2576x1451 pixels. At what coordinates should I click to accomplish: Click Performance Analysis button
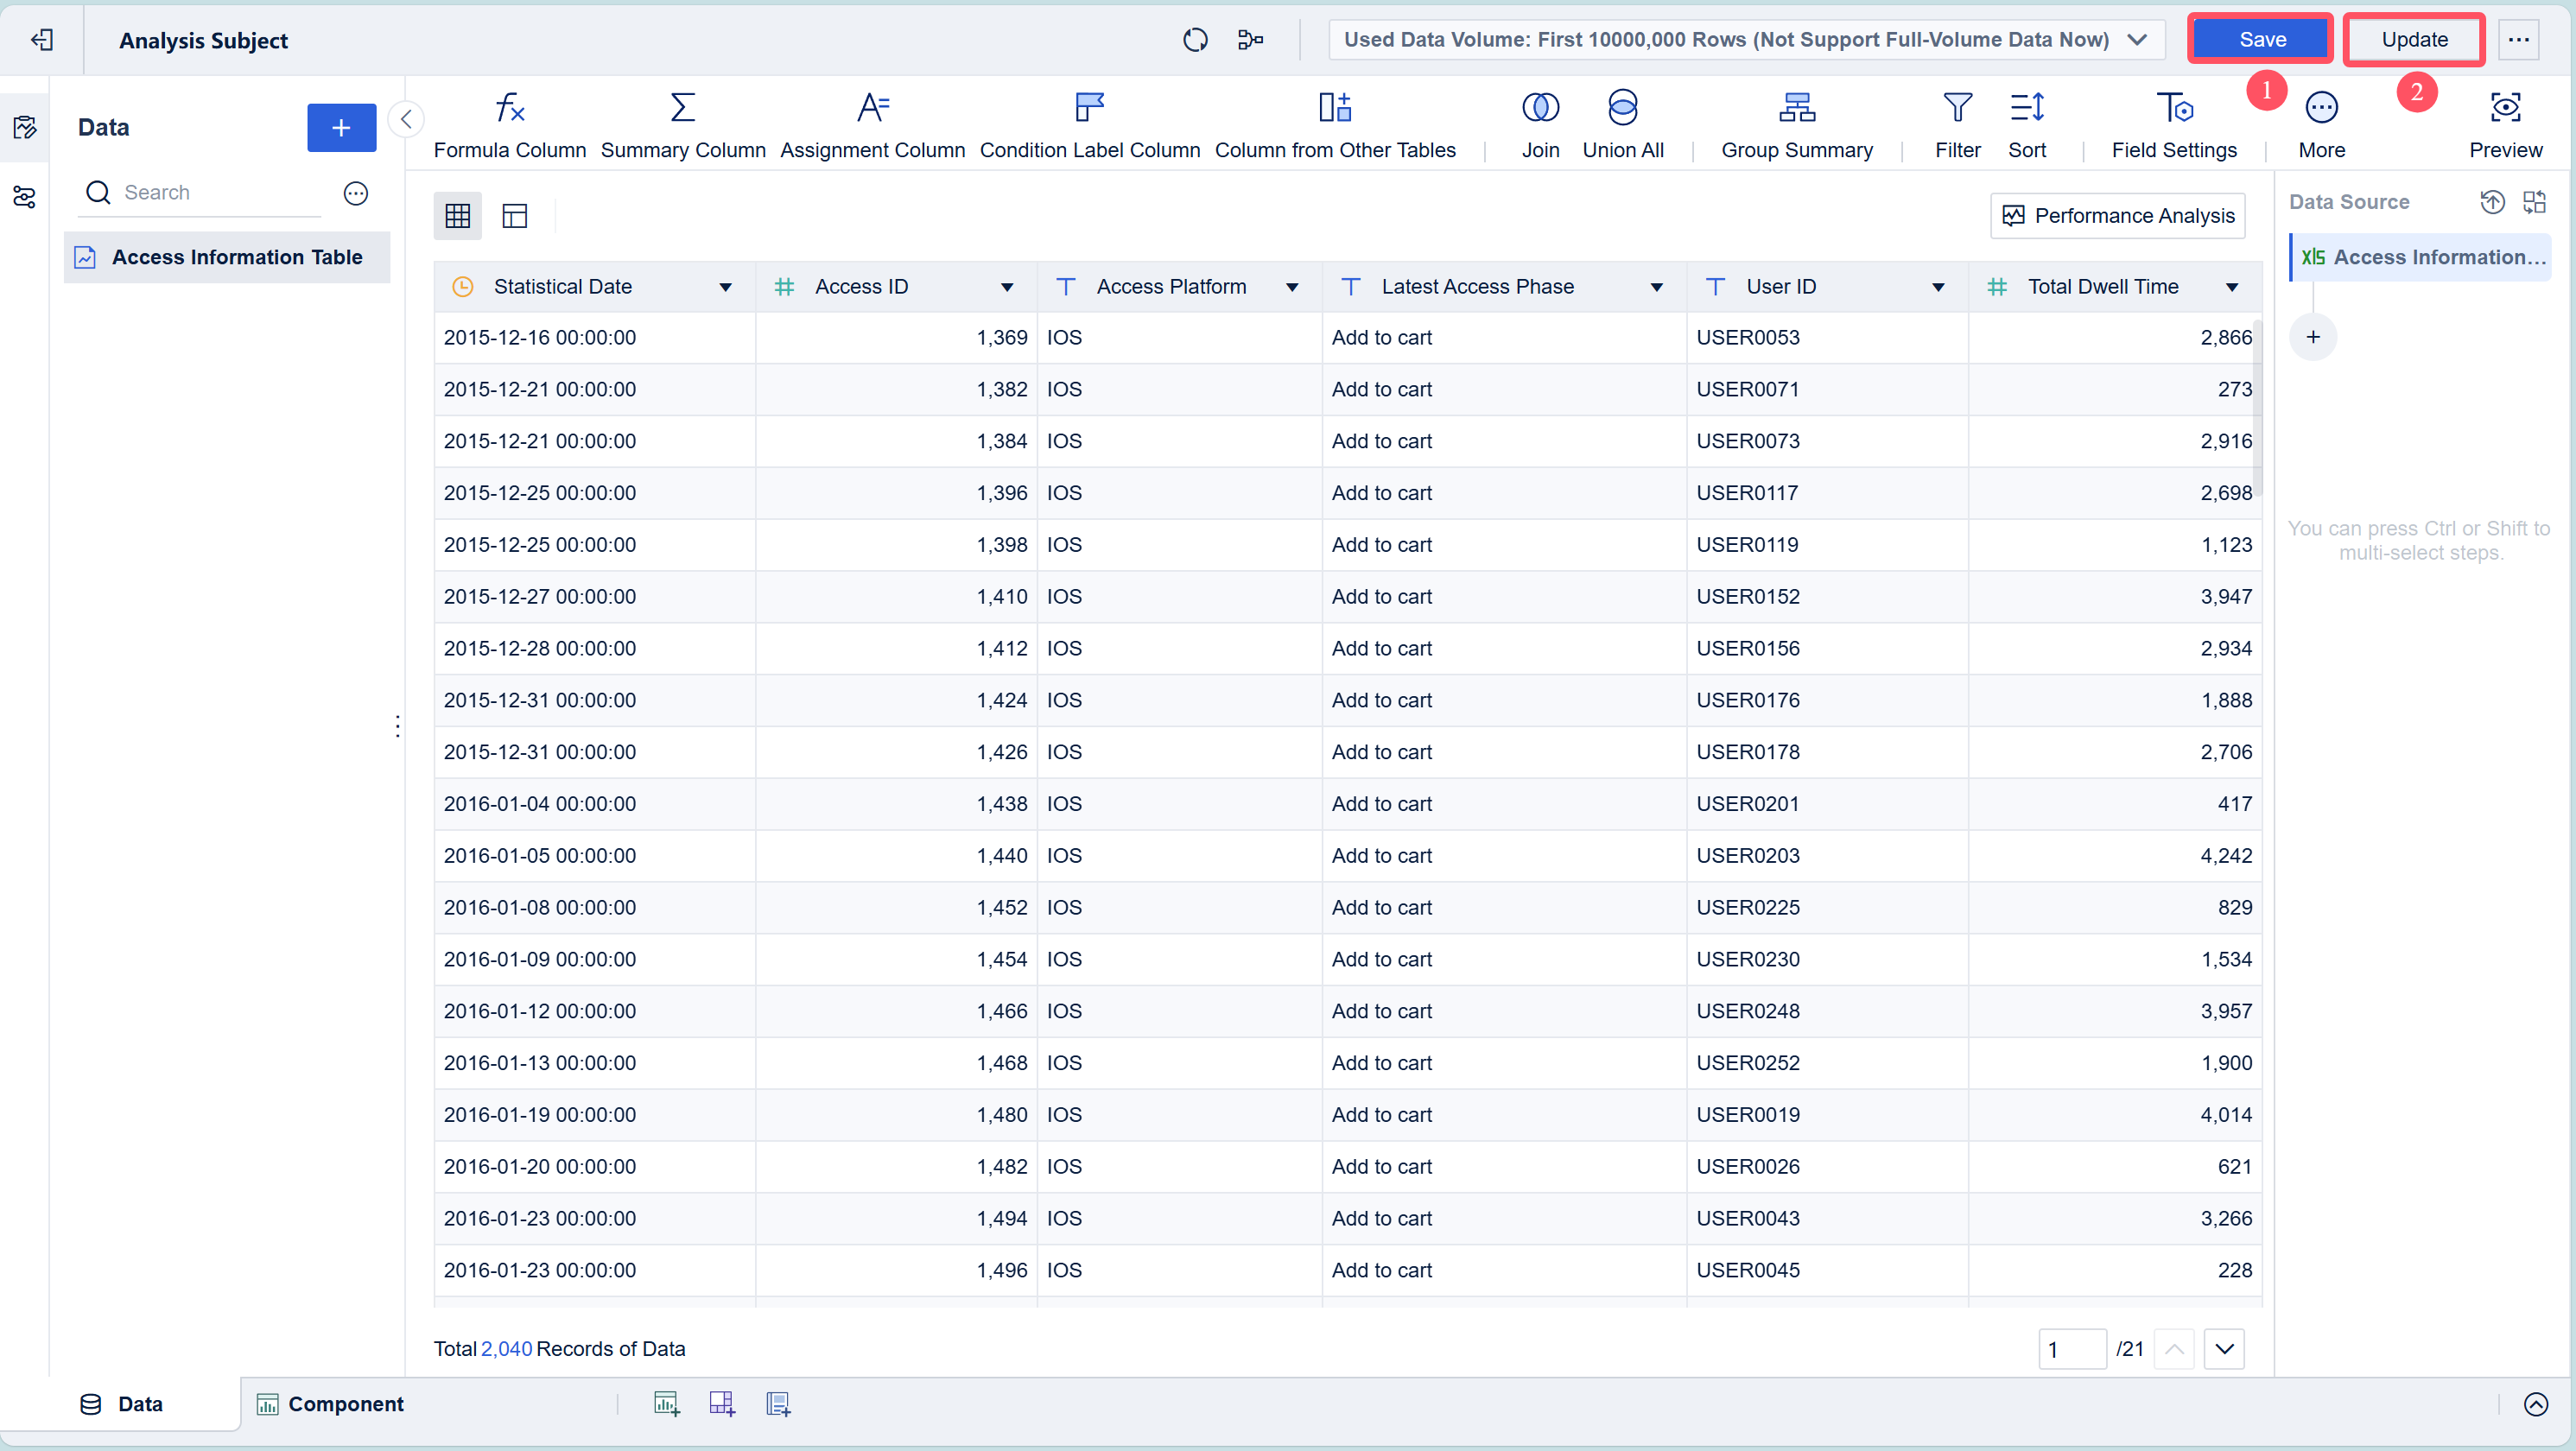pos(2117,215)
